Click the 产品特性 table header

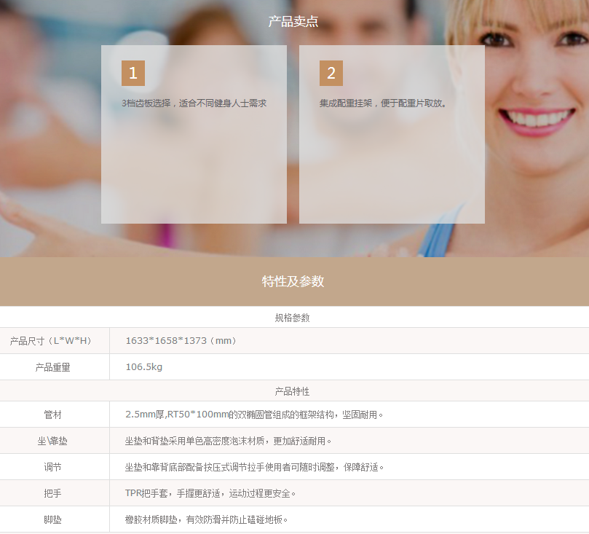[x=292, y=391]
